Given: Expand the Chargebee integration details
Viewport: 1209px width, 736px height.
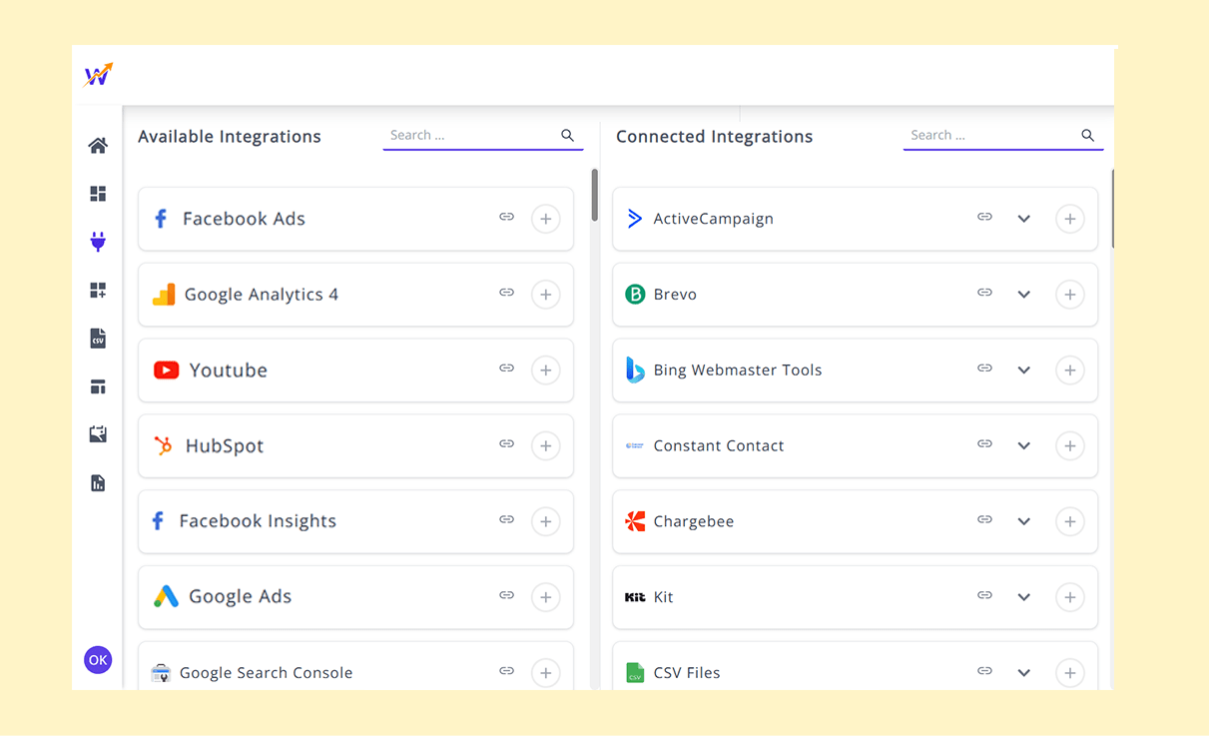Looking at the screenshot, I should coord(1023,521).
